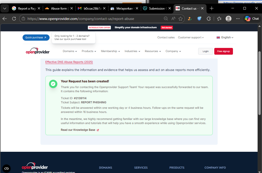Reload the current page
This screenshot has height=173, width=262.
(14, 19)
